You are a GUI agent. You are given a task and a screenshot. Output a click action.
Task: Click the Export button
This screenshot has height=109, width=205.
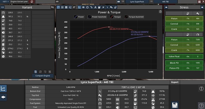[175, 82]
